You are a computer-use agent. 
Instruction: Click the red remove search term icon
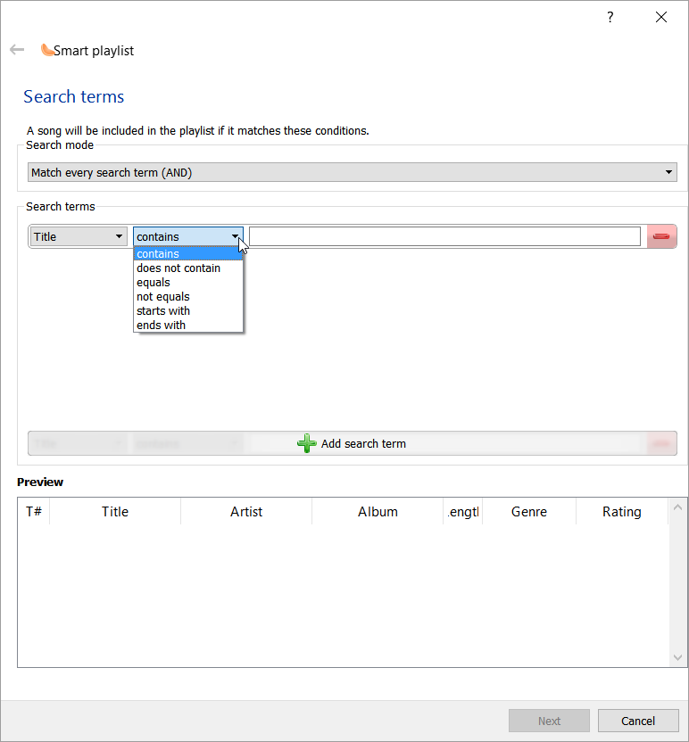[x=661, y=236]
